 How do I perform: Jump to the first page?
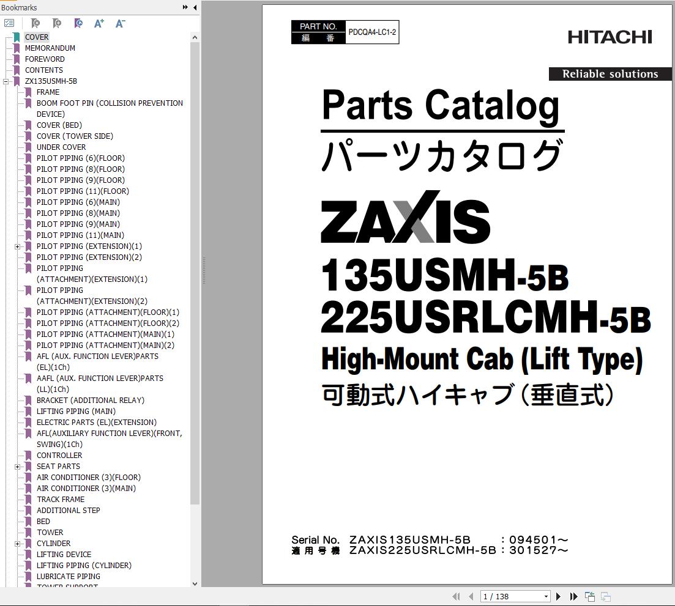(x=457, y=597)
